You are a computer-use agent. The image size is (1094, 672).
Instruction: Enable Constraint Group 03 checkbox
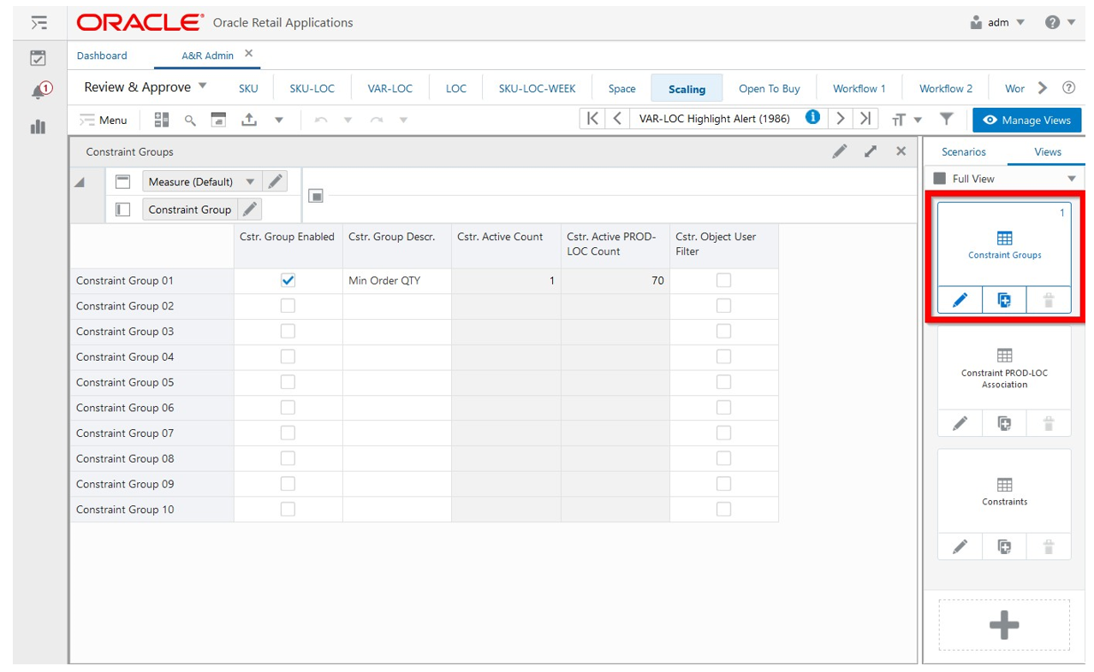pos(288,331)
